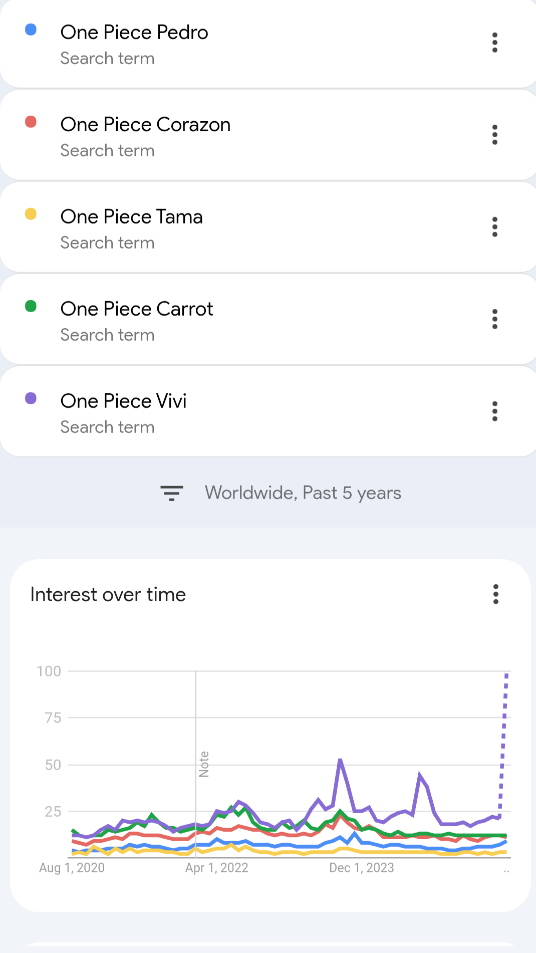This screenshot has height=953, width=536.
Task: Click the yellow dot for Tama
Action: tap(31, 214)
